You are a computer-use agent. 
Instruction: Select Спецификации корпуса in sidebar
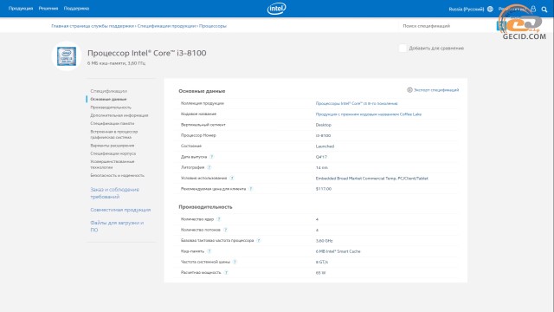point(113,153)
